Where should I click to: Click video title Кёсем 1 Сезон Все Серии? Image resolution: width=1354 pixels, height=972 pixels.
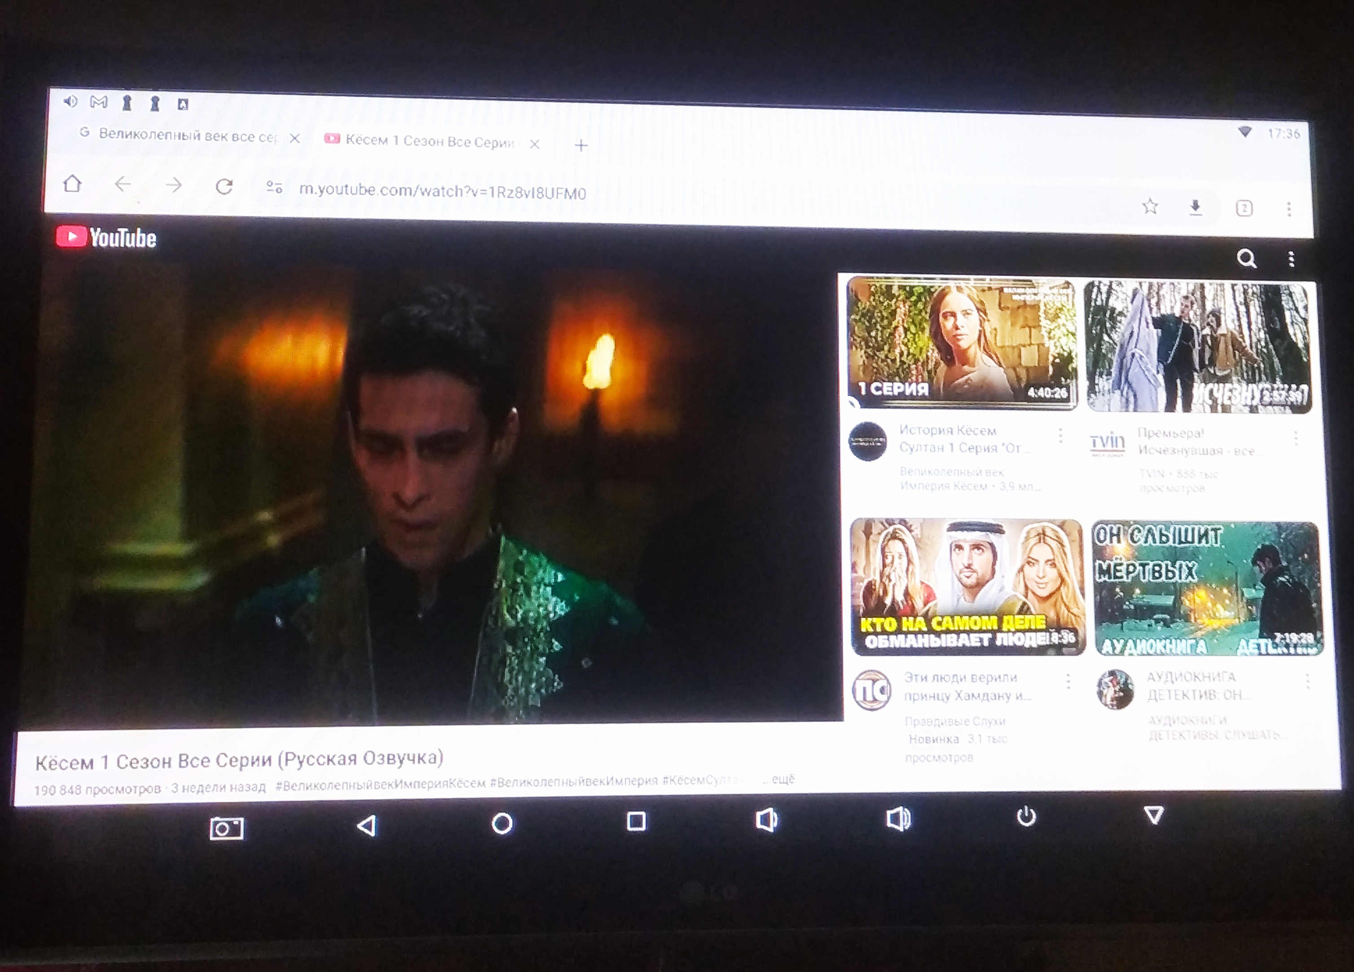(239, 760)
